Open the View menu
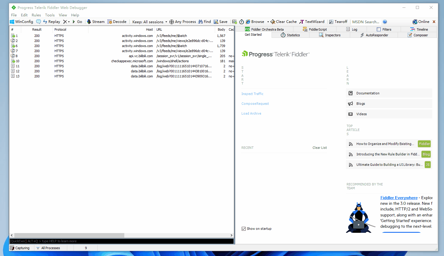 [63, 15]
